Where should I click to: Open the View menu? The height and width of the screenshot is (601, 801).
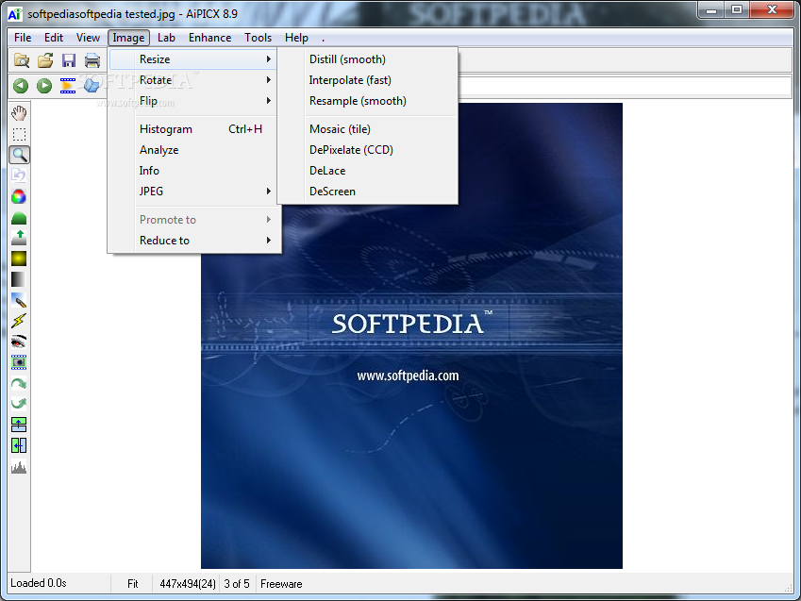tap(88, 38)
